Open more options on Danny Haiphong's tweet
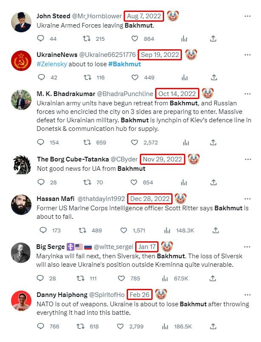Viewport: 261px width, 342px height. coord(247,294)
